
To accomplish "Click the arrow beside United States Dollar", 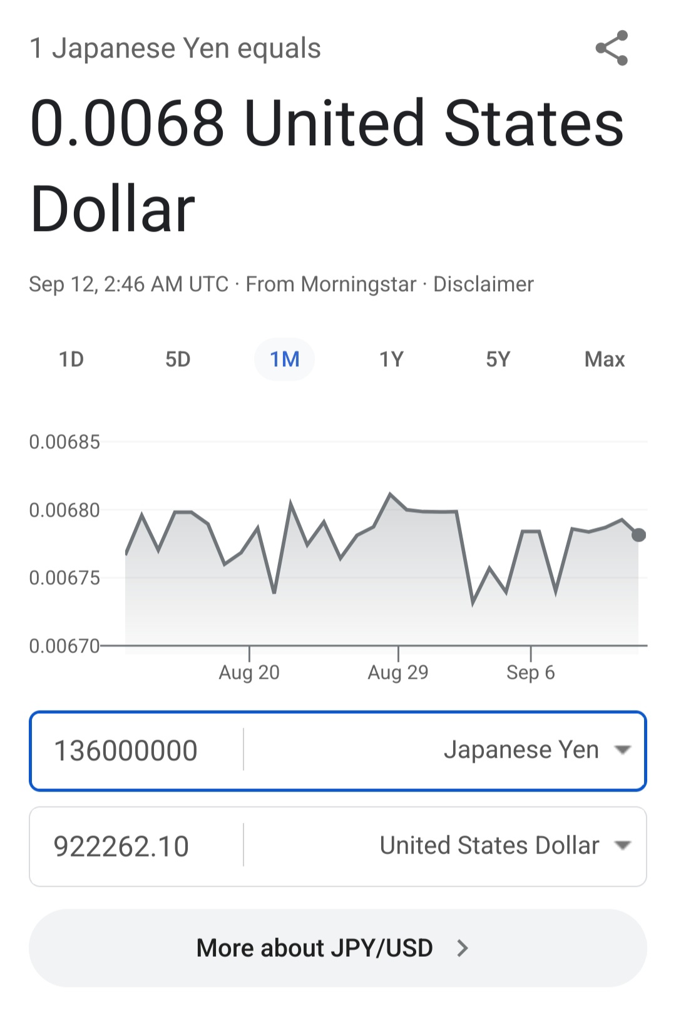I will tap(622, 846).
